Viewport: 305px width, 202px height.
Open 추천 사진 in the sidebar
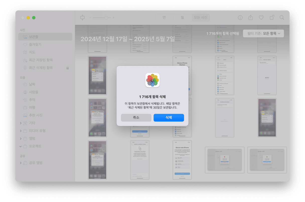pyautogui.click(x=45, y=115)
